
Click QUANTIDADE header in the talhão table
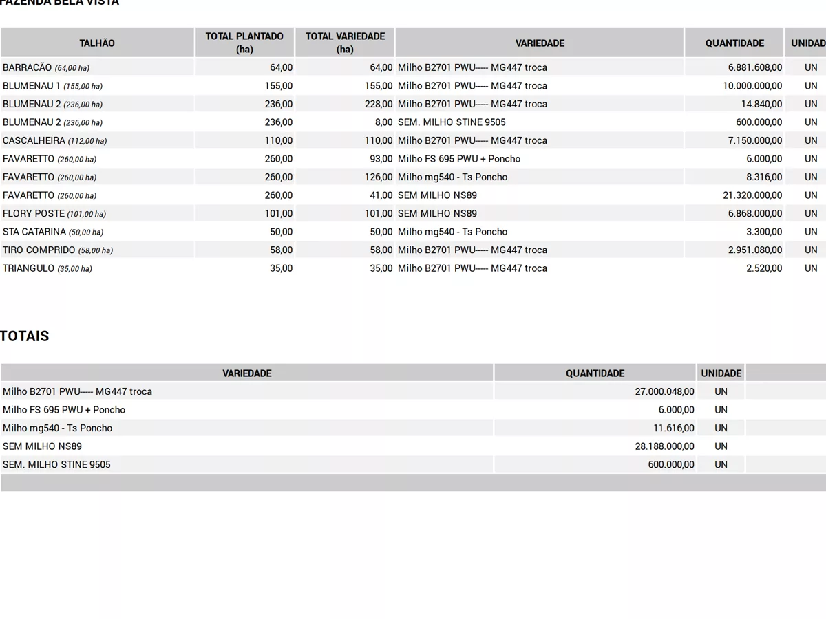click(x=734, y=43)
